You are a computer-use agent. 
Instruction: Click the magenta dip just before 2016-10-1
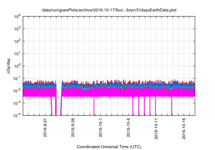(94, 107)
